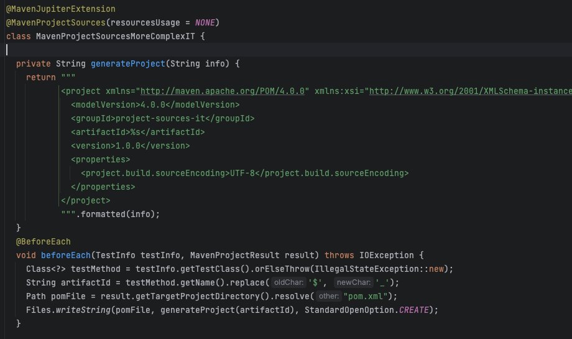572x339 pixels.
Task: Select class name MavenProjectSourcesMoreComplexIT
Action: click(x=115, y=36)
